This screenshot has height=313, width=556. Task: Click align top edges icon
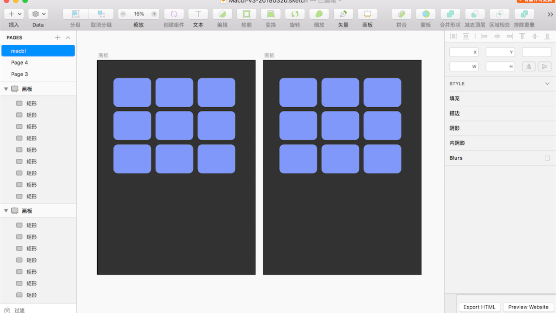click(522, 36)
